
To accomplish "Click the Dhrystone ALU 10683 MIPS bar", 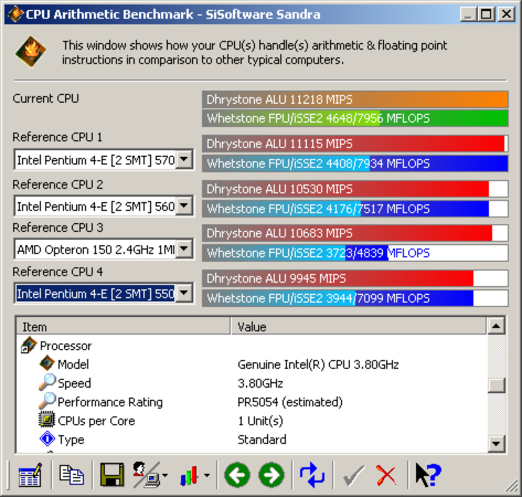I will [355, 233].
